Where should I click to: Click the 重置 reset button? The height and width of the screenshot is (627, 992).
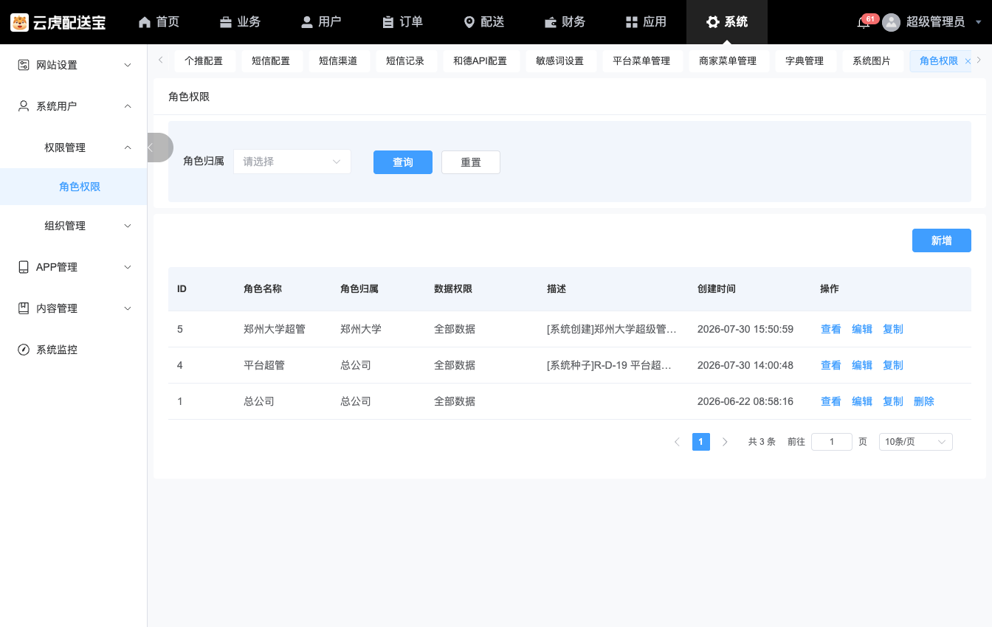[x=471, y=162]
